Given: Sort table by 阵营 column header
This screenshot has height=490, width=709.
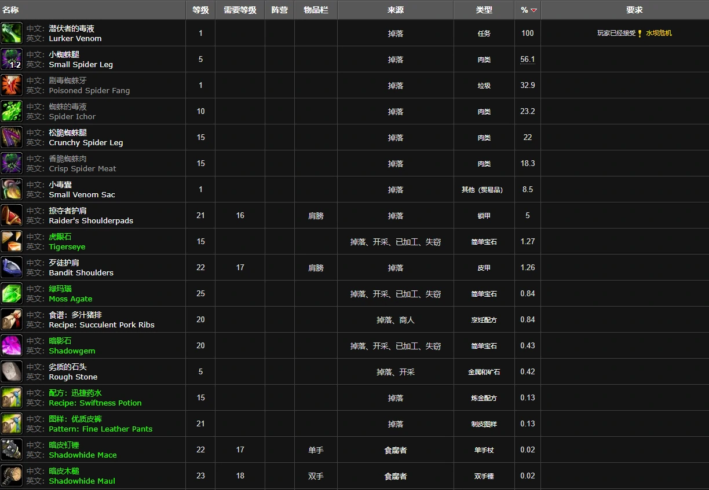Looking at the screenshot, I should 279,10.
